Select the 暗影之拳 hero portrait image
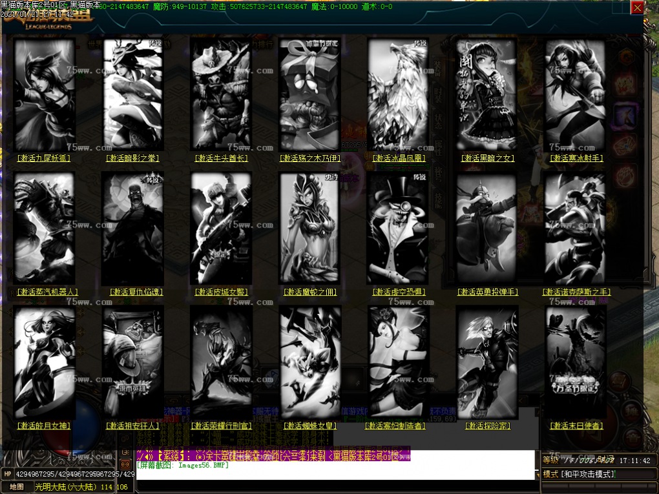The image size is (659, 494). click(x=133, y=95)
